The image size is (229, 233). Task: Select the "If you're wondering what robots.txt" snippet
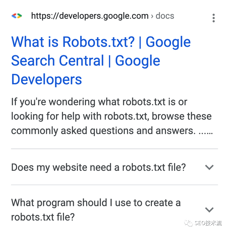[112, 116]
